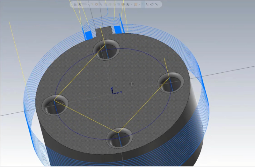Click the circular-arrows rotate icon in the toolbar
The image size is (255, 167).
(152, 4)
